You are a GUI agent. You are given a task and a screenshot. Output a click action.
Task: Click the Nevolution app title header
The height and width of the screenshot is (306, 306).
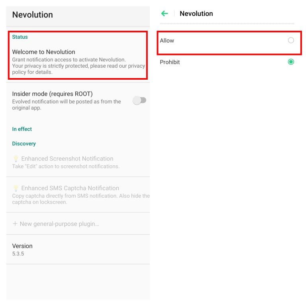pyautogui.click(x=32, y=15)
